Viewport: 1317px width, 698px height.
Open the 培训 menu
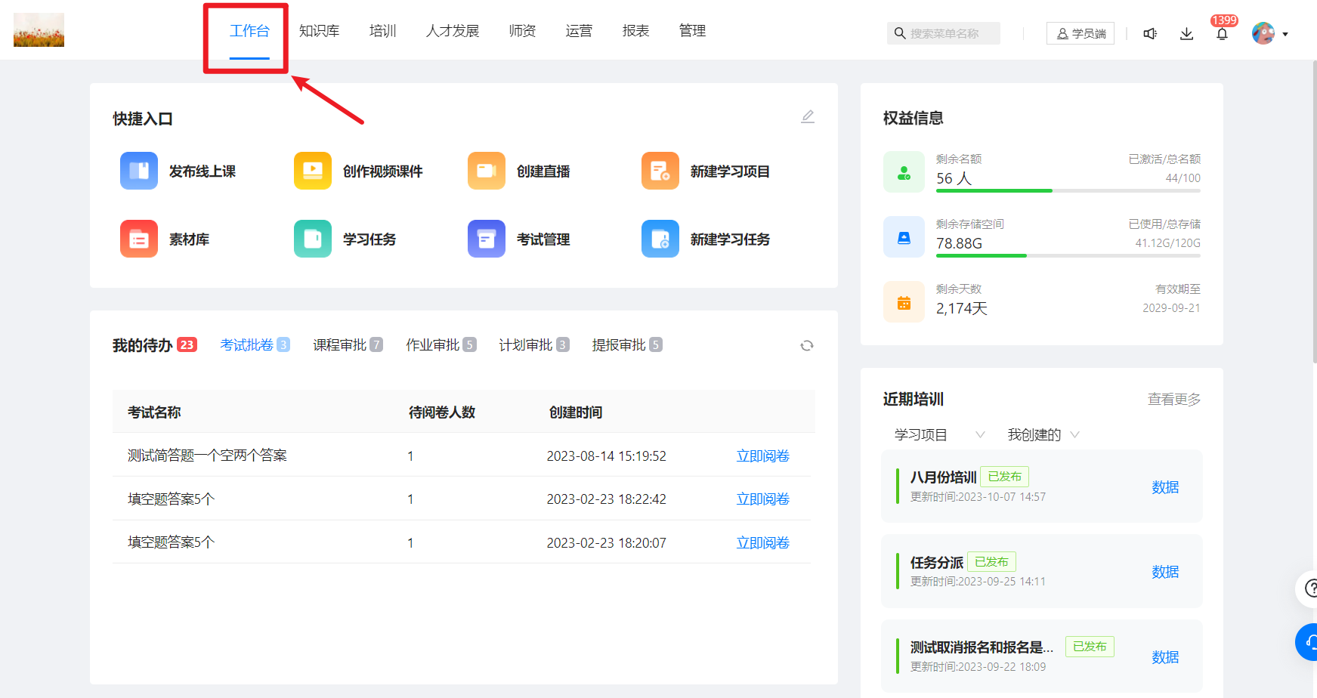click(383, 31)
